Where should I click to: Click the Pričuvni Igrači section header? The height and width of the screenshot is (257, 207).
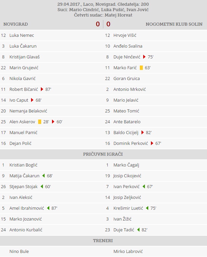pos(103,154)
